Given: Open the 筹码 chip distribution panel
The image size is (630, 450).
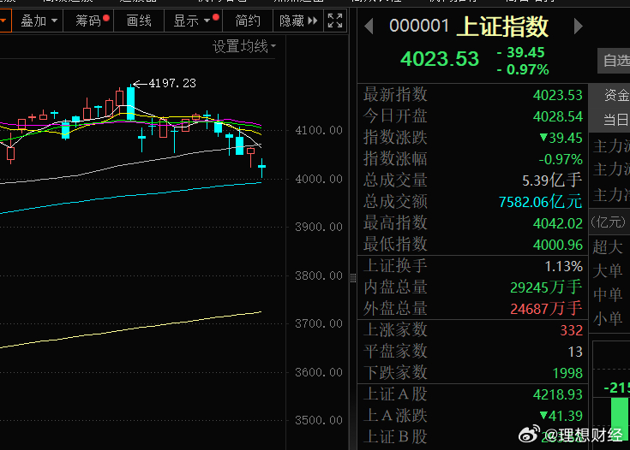Looking at the screenshot, I should click(88, 21).
